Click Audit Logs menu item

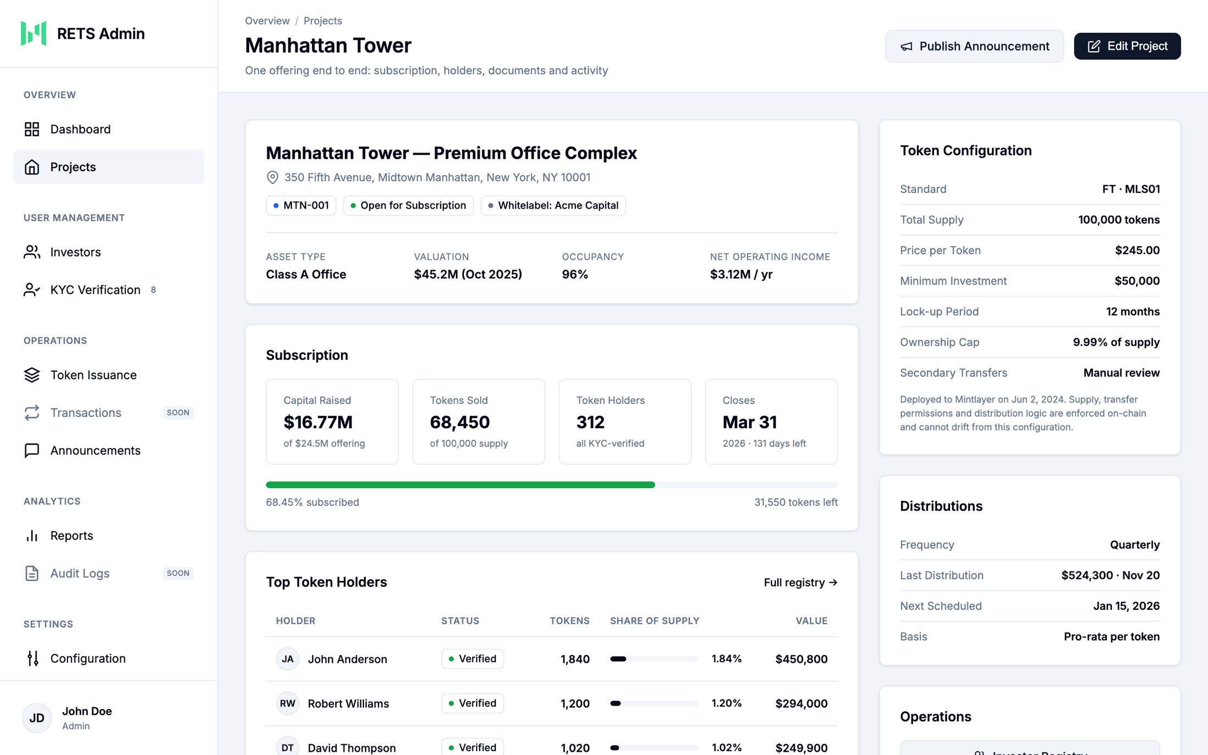(x=109, y=573)
